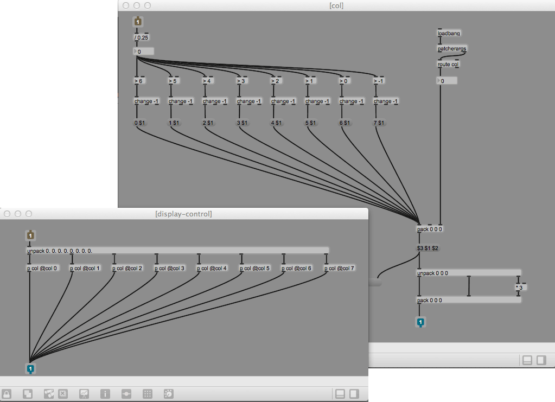This screenshot has height=402, width=555.
Task: Open the inspector (i) icon in display-control toolbar
Action: coord(105,394)
